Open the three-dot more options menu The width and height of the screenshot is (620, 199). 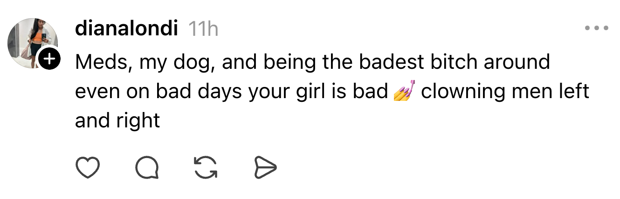[x=597, y=28]
